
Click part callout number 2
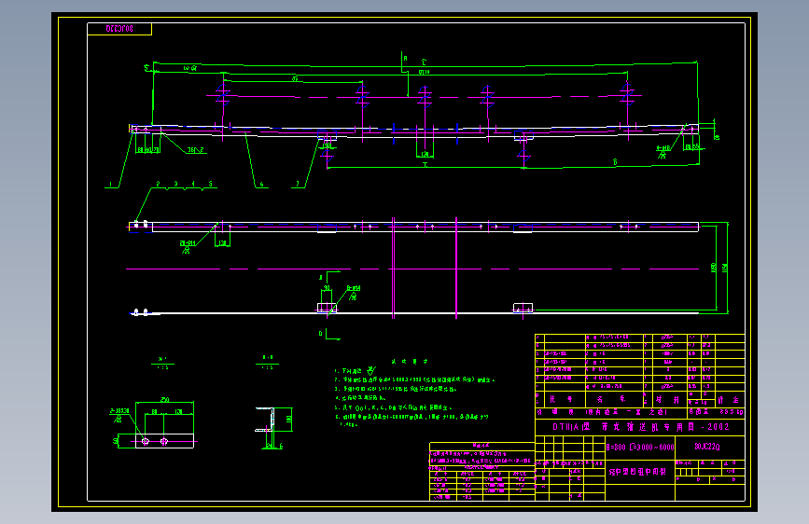click(158, 184)
